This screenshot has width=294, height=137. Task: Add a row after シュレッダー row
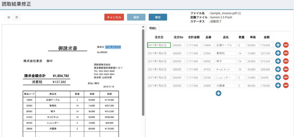point(278,77)
